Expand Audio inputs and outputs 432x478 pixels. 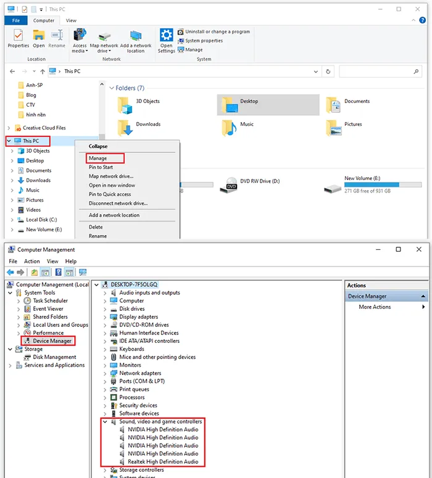(105, 293)
